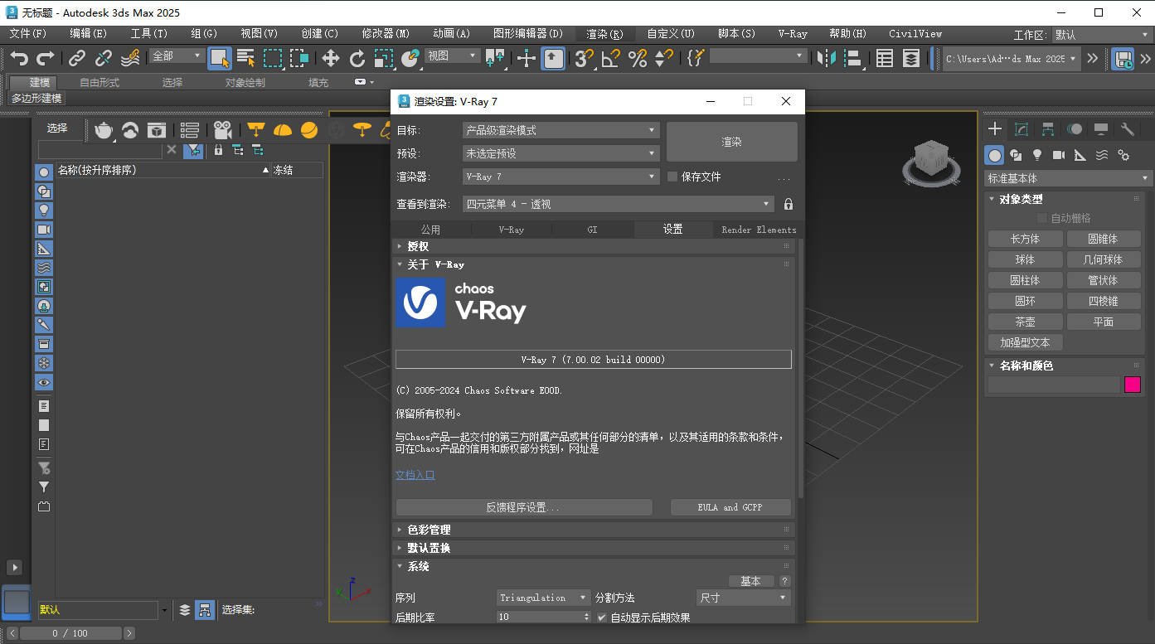Click the teapot Render Setup icon
Screen dimensions: 1155x644
point(104,130)
